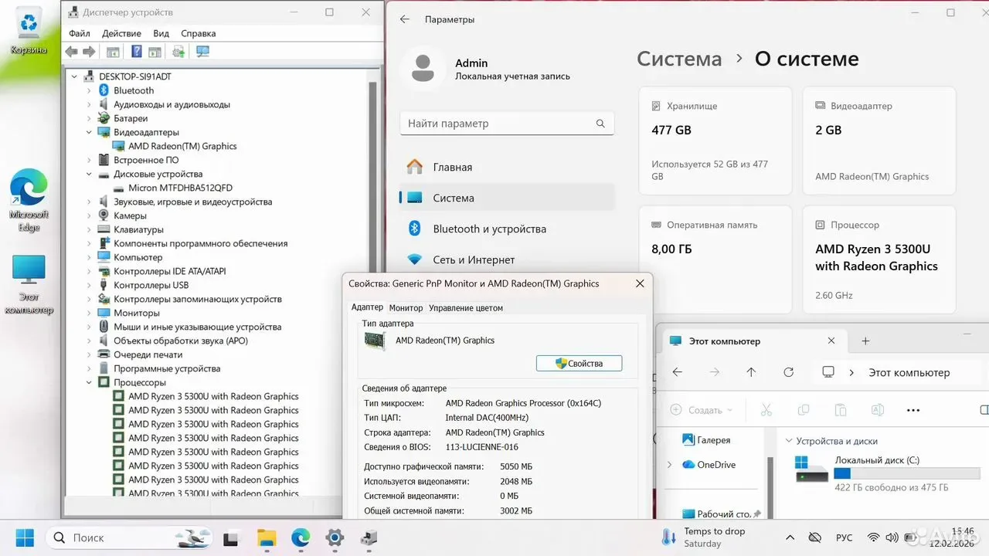
Task: Click the Свойства button in adapter dialog
Action: [x=579, y=363]
